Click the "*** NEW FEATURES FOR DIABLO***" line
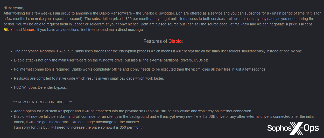This screenshot has width=324, height=138. point(43,102)
